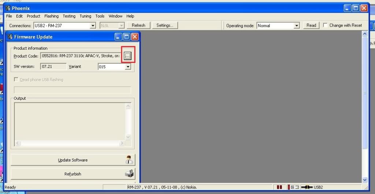Maximize the Phoenix window
The width and height of the screenshot is (375, 194).
pos(356,8)
